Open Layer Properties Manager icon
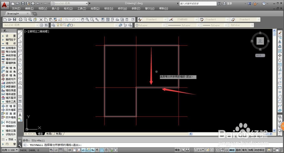284x153 pixels. 53,25
